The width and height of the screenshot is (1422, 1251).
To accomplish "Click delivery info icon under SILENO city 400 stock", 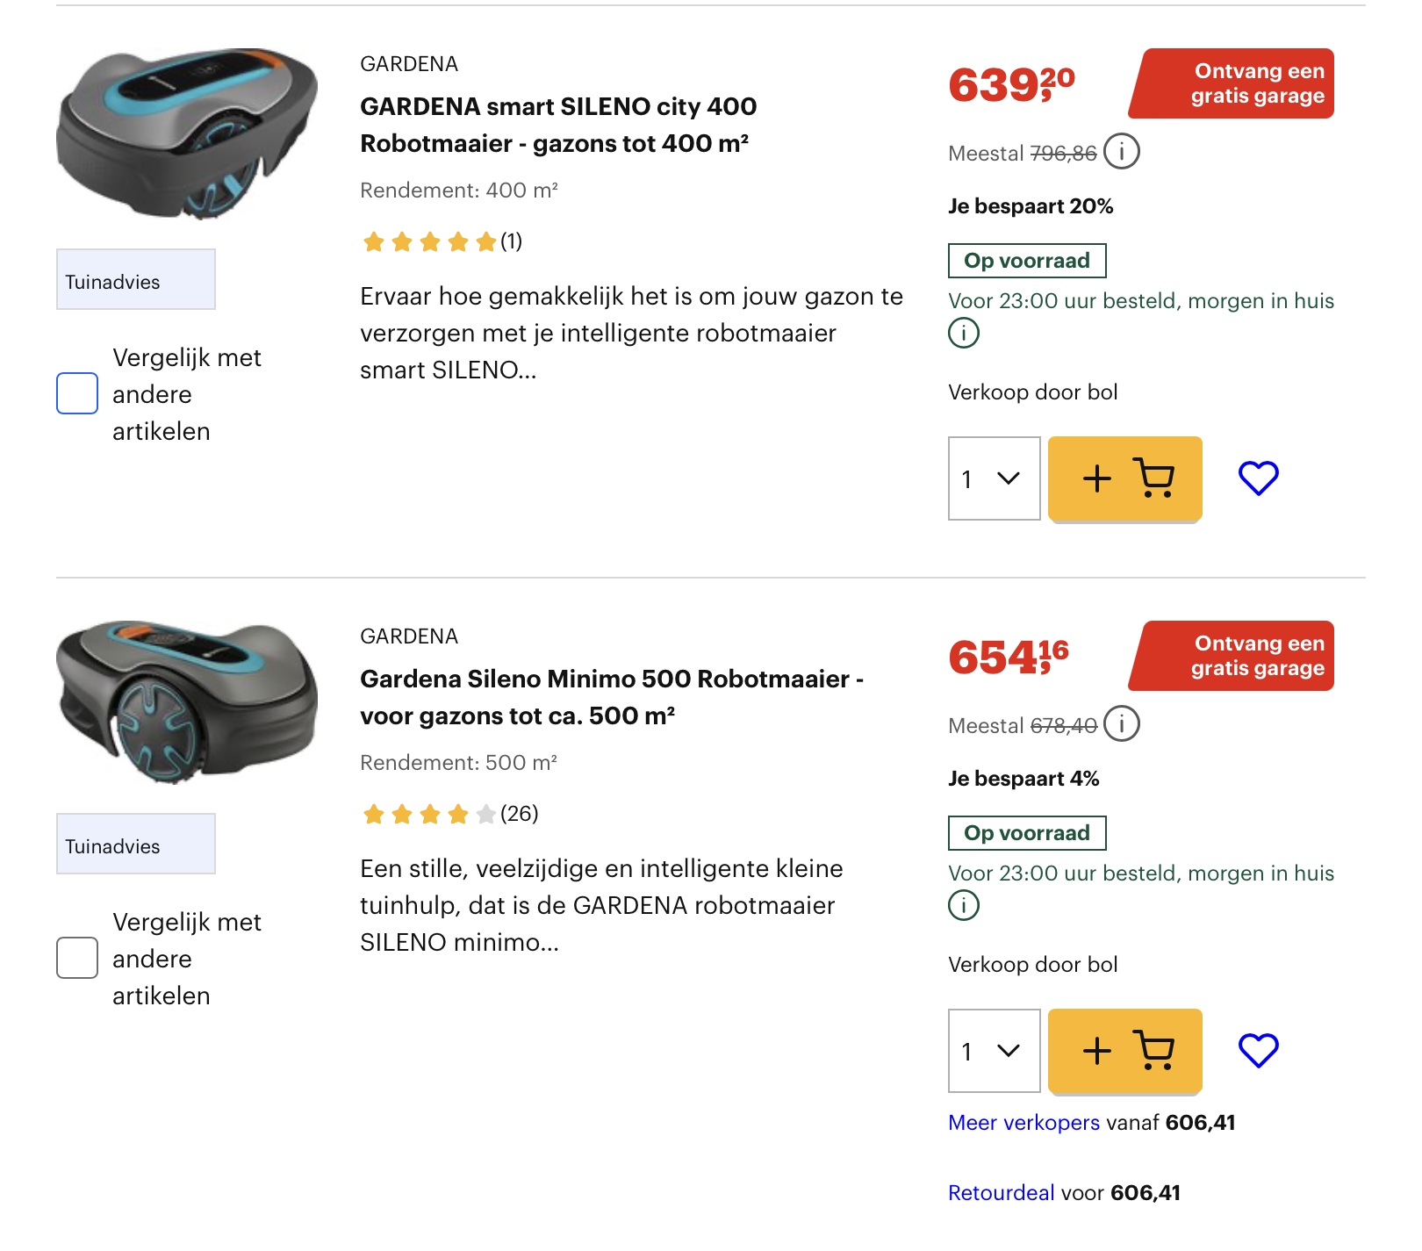I will pyautogui.click(x=963, y=334).
